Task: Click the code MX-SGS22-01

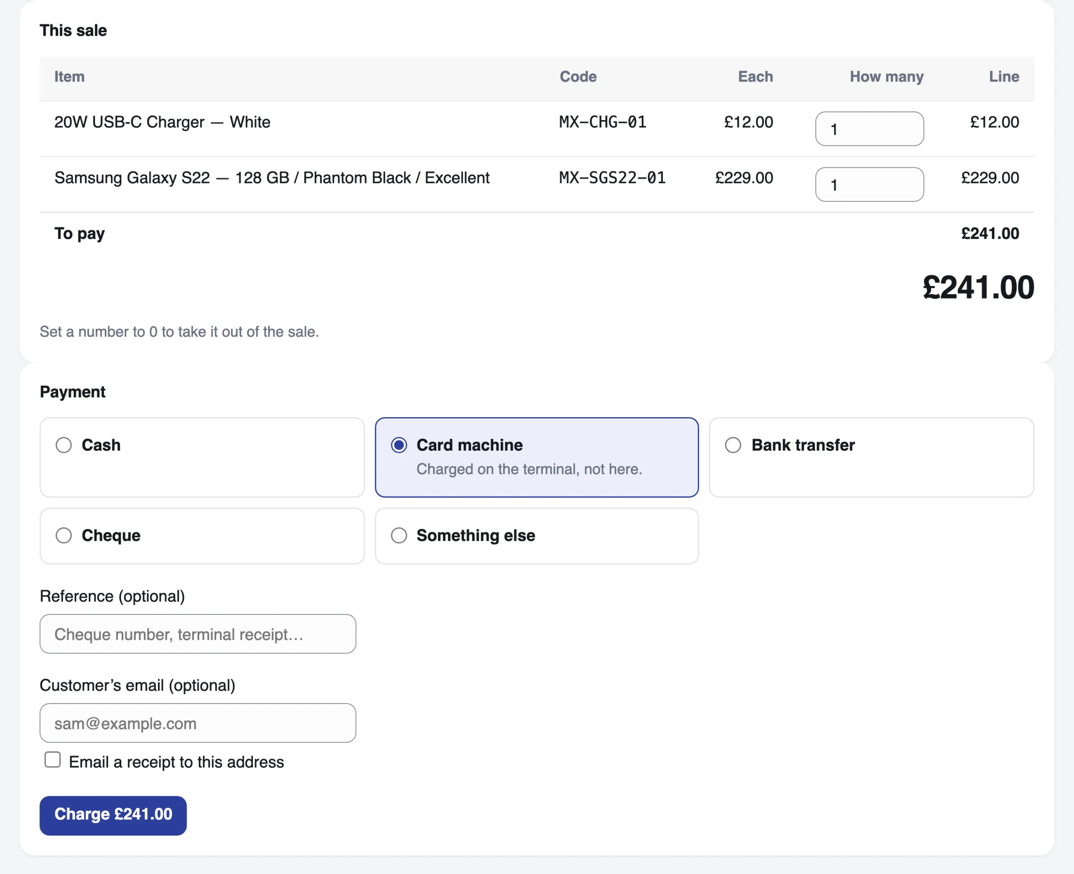Action: (612, 178)
